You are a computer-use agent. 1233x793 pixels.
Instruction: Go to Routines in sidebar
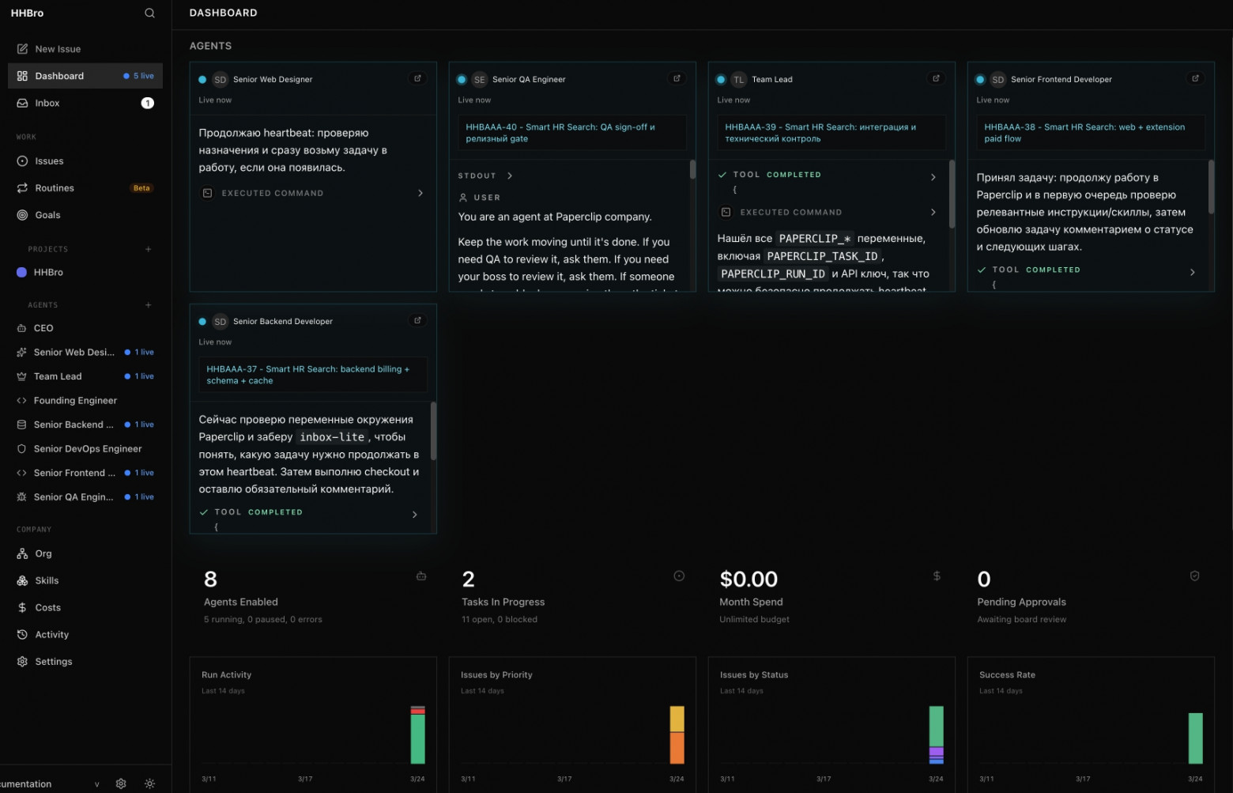point(55,188)
